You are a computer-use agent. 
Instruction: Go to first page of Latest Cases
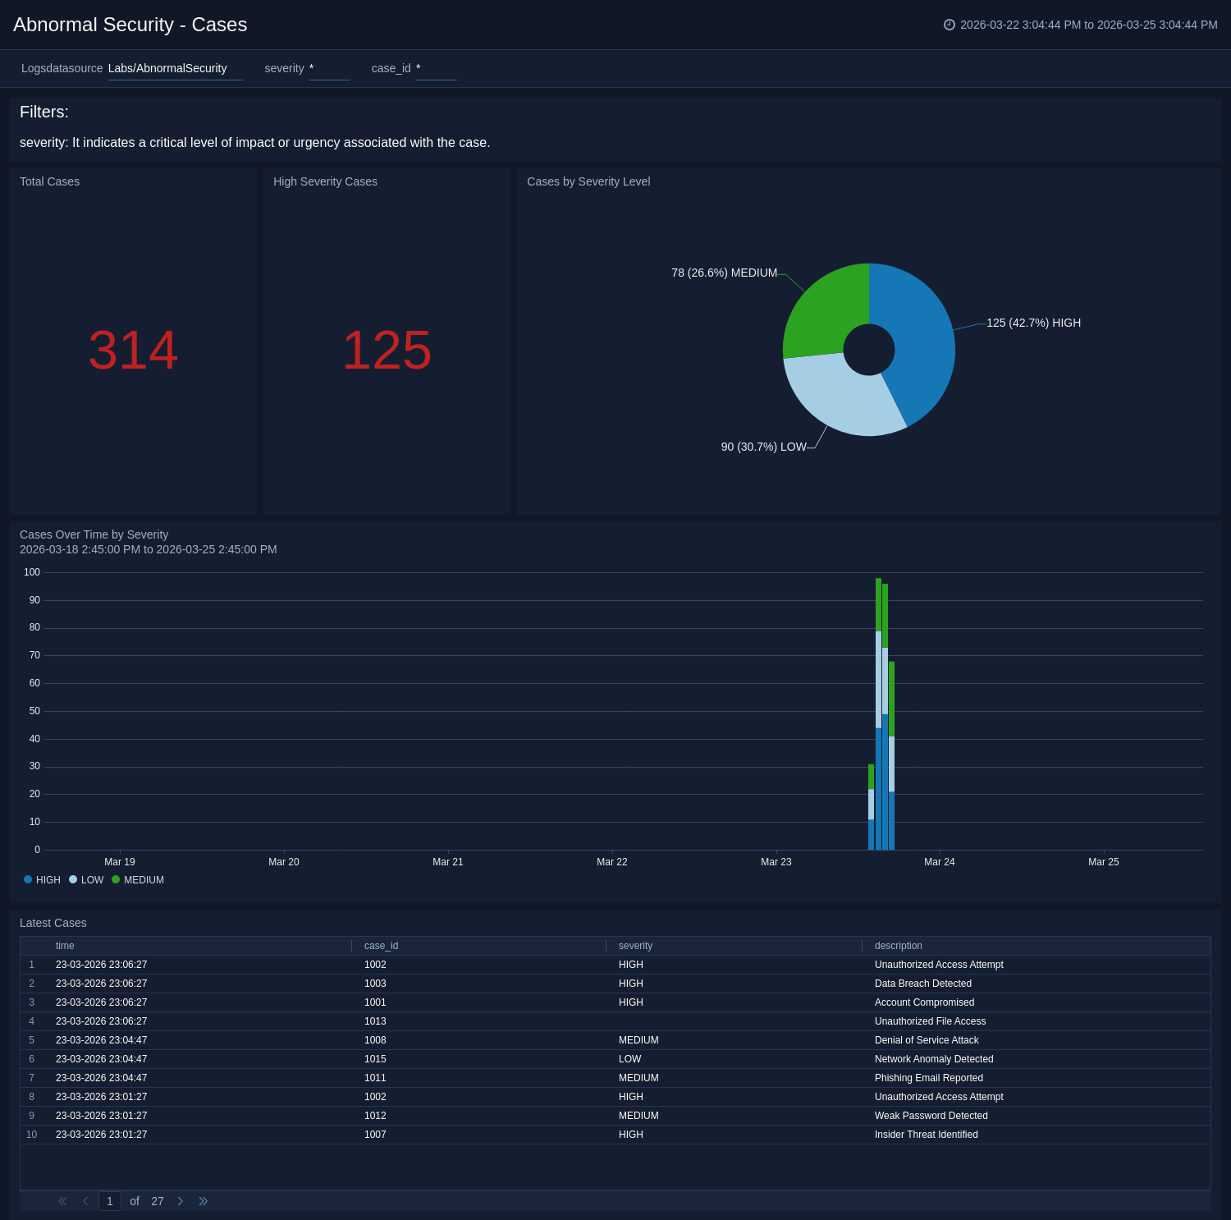click(x=62, y=1201)
